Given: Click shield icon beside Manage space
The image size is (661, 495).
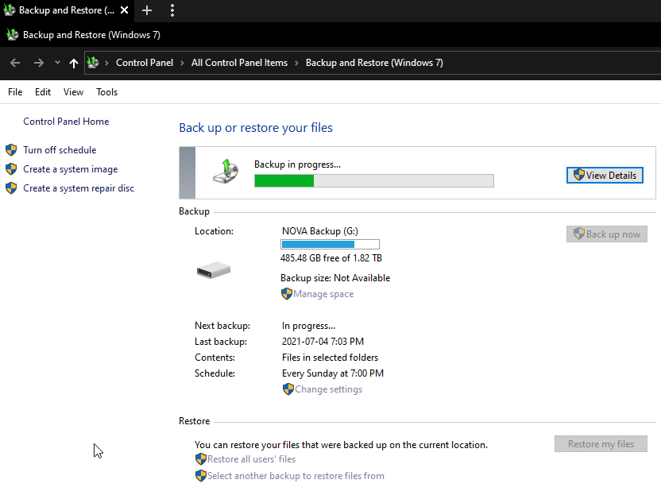Looking at the screenshot, I should click(x=287, y=294).
